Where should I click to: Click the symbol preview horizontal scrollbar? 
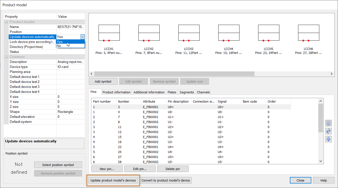click(x=174, y=74)
